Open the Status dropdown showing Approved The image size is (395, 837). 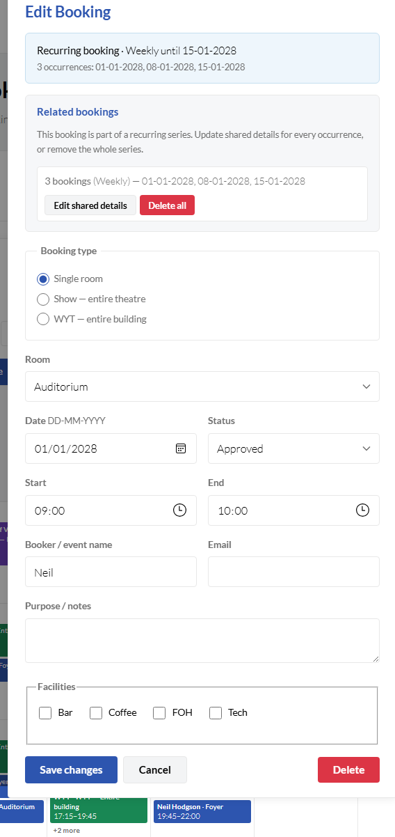293,448
